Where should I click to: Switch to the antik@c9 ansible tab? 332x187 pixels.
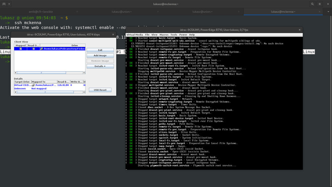41,12
